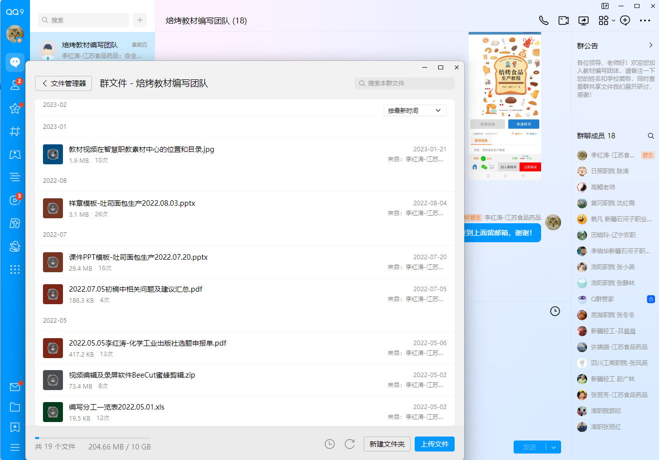Click the add chat bubble-plus icon in header
Screen dimensions: 659x460
pos(625,20)
